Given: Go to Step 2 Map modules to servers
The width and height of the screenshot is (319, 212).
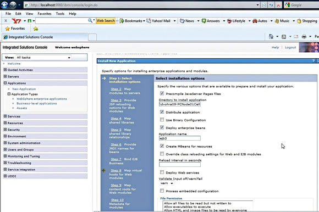Looking at the screenshot, I should pyautogui.click(x=116, y=89).
